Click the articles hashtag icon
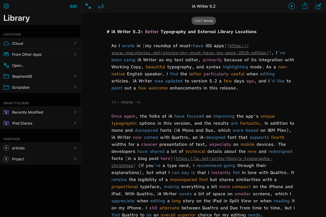Image resolution: width=326 pixels, height=217 pixels. click(6, 148)
